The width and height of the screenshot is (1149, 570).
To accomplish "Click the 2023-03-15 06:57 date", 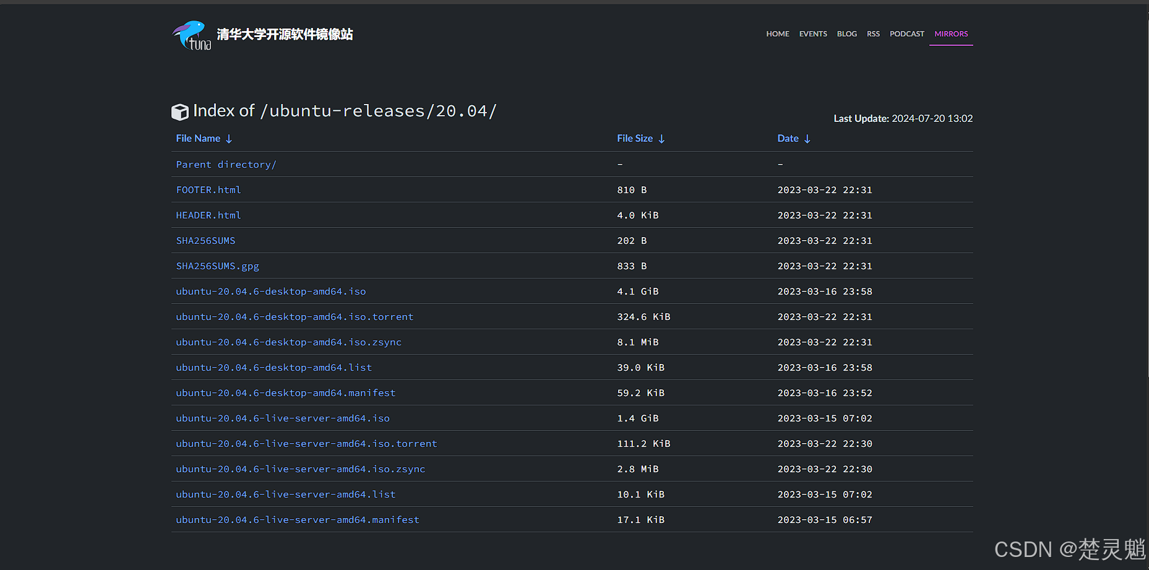I will [825, 520].
